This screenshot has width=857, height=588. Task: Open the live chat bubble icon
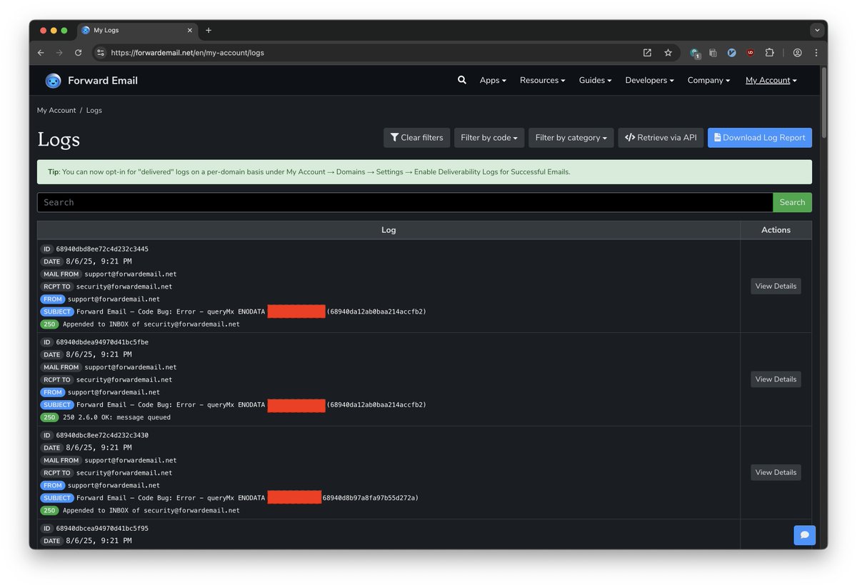(x=805, y=535)
